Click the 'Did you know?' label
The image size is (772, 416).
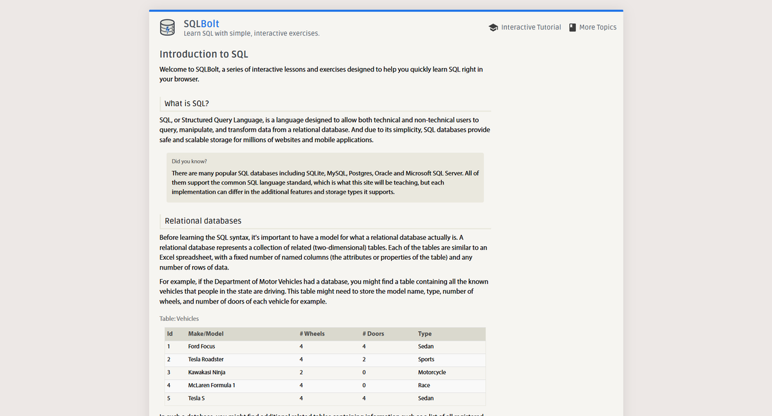pyautogui.click(x=189, y=161)
